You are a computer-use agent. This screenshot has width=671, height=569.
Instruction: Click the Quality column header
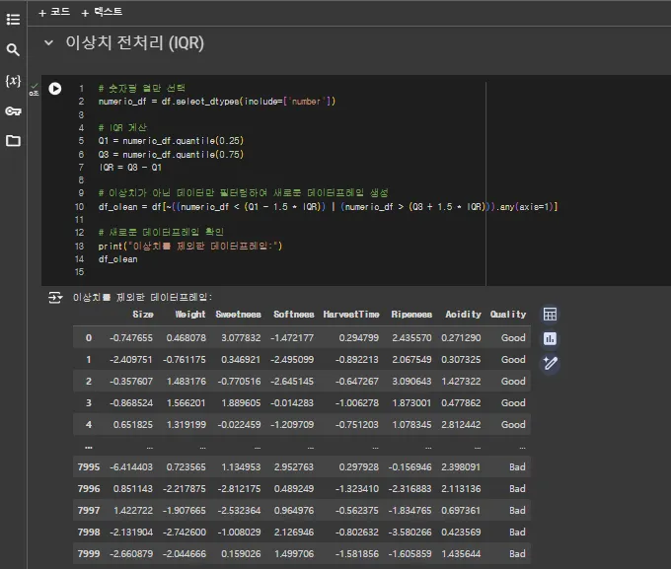[x=508, y=315]
